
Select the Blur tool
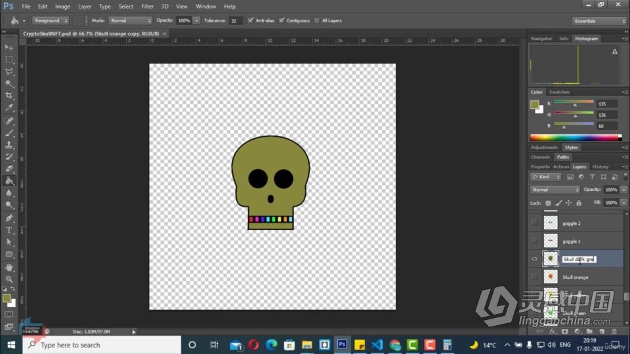(9, 193)
